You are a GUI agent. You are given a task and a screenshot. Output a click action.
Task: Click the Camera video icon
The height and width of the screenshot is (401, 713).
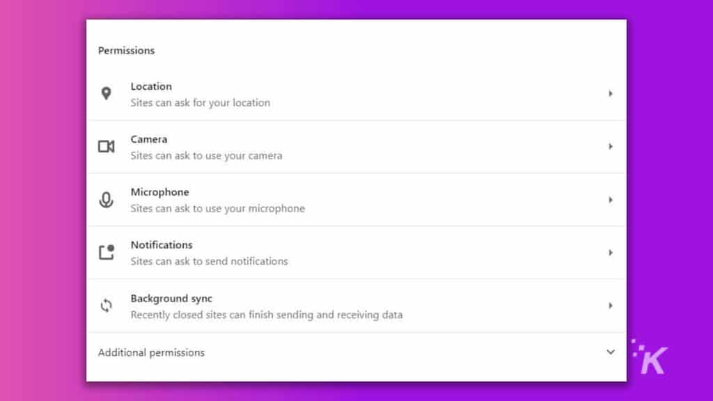tap(107, 146)
